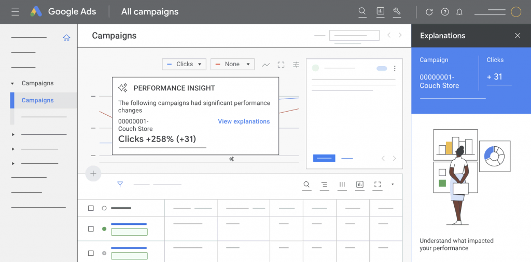The height and width of the screenshot is (262, 531).
Task: Open the Clicks metric dropdown
Action: tap(184, 64)
